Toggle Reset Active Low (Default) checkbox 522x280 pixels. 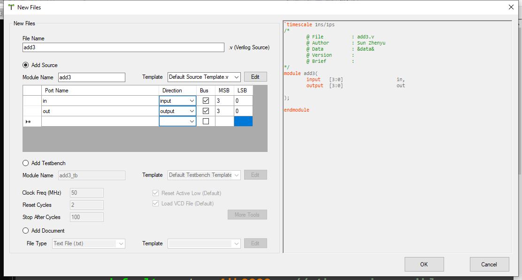coord(155,193)
